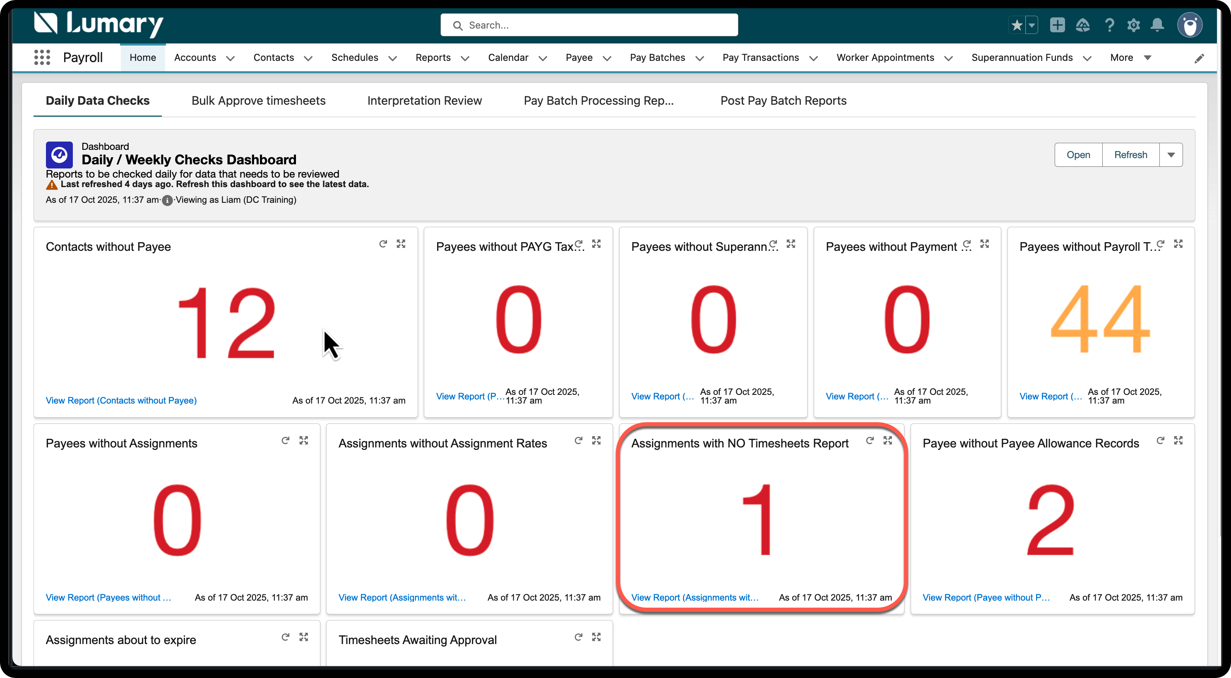Open the global Create new plus icon
This screenshot has width=1231, height=678.
[x=1057, y=25]
